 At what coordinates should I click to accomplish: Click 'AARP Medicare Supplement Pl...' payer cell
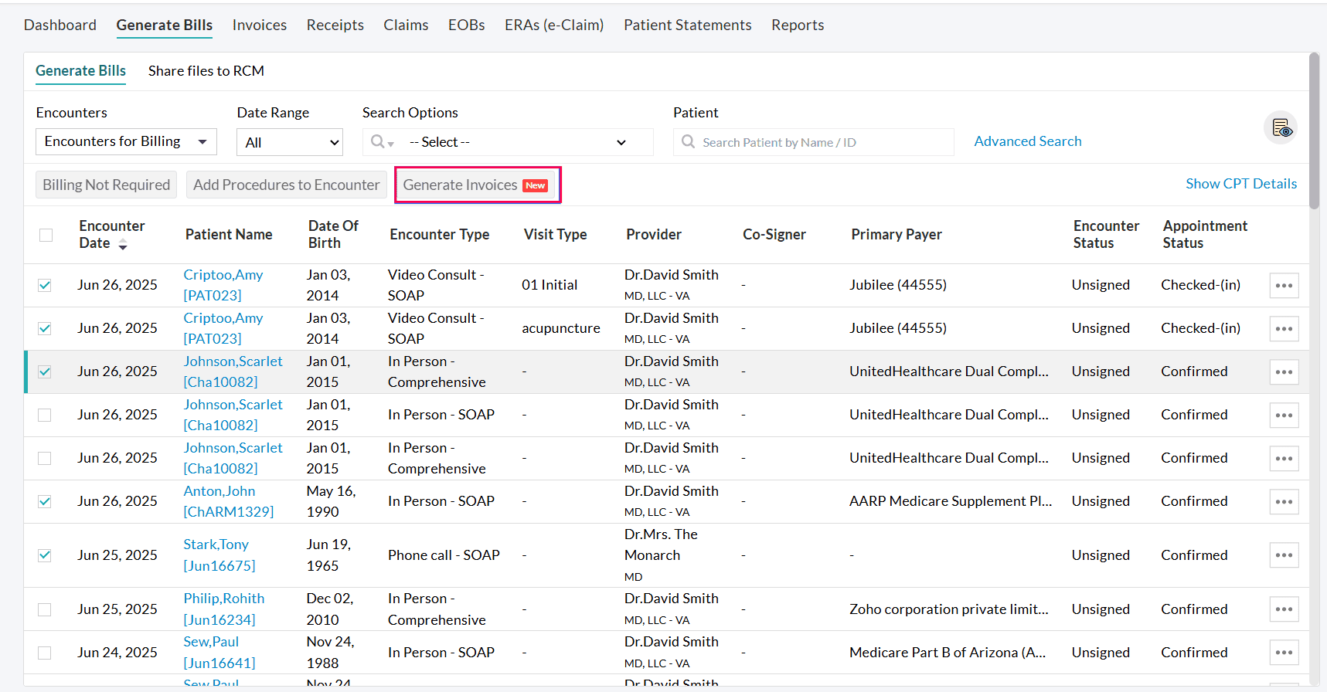(x=951, y=501)
